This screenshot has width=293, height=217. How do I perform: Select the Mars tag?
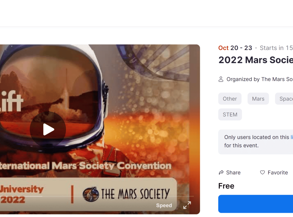tap(258, 99)
